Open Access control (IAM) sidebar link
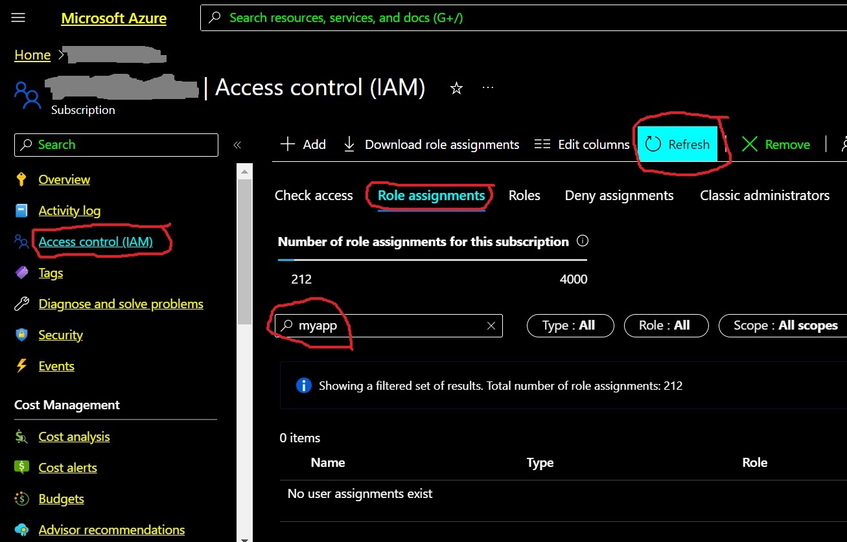This screenshot has height=542, width=847. click(x=95, y=242)
